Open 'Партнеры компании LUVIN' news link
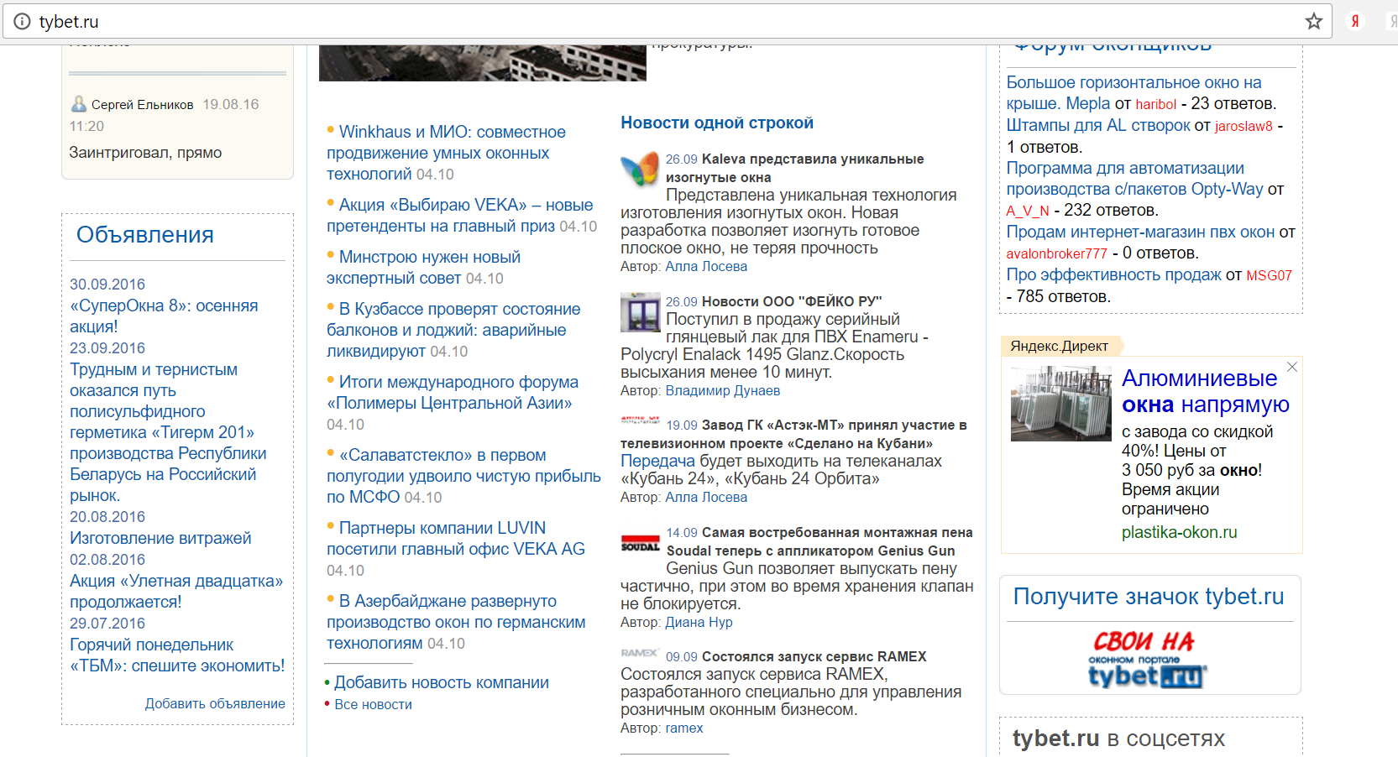This screenshot has height=757, width=1398. click(x=456, y=538)
